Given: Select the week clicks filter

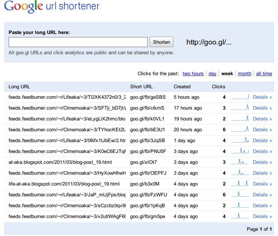Looking at the screenshot, I should (227, 74).
